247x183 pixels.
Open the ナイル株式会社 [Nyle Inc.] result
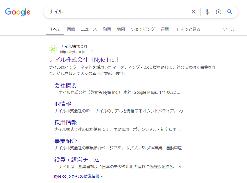click(84, 60)
